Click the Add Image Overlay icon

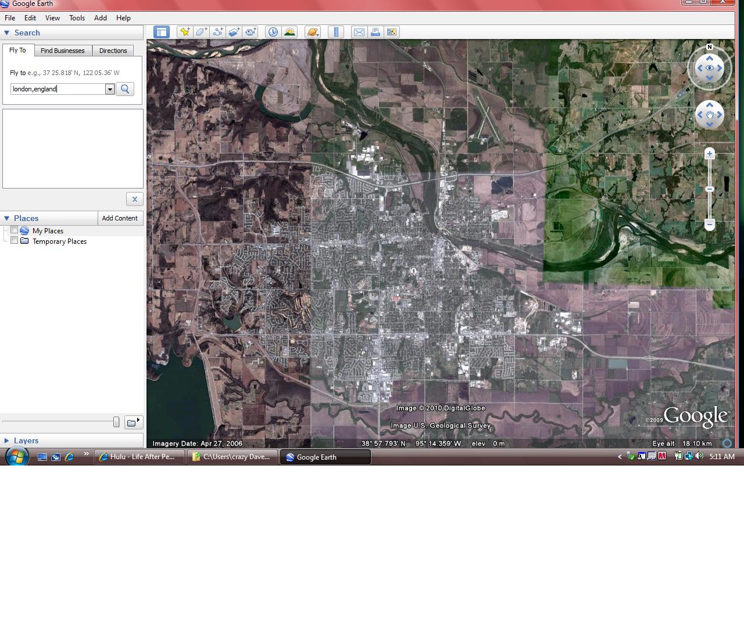pos(234,32)
